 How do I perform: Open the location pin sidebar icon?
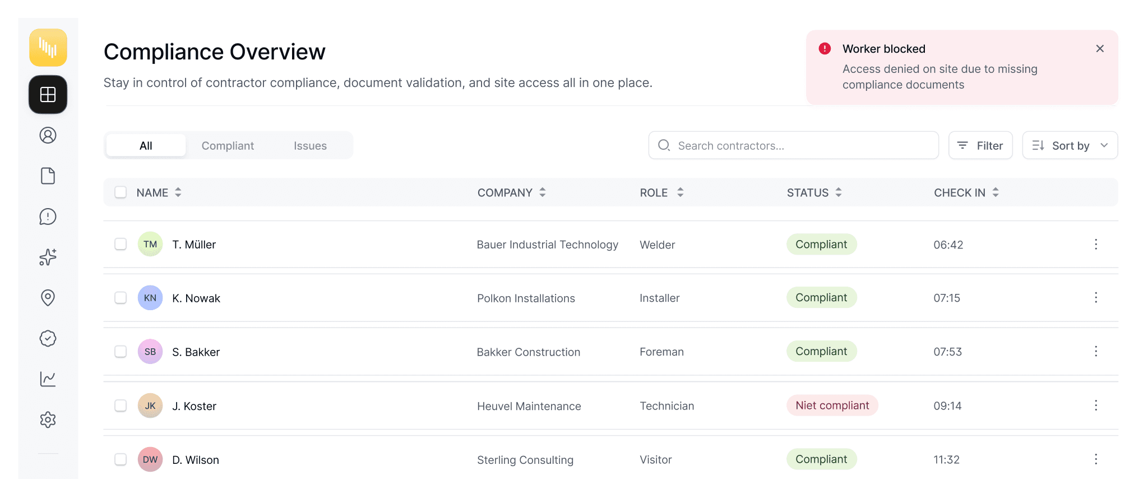click(48, 298)
